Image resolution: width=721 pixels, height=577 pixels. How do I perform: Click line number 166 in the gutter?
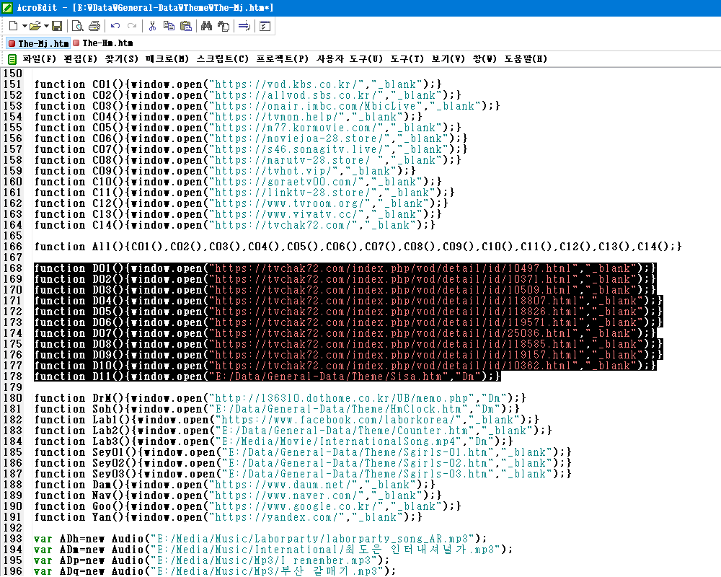12,247
